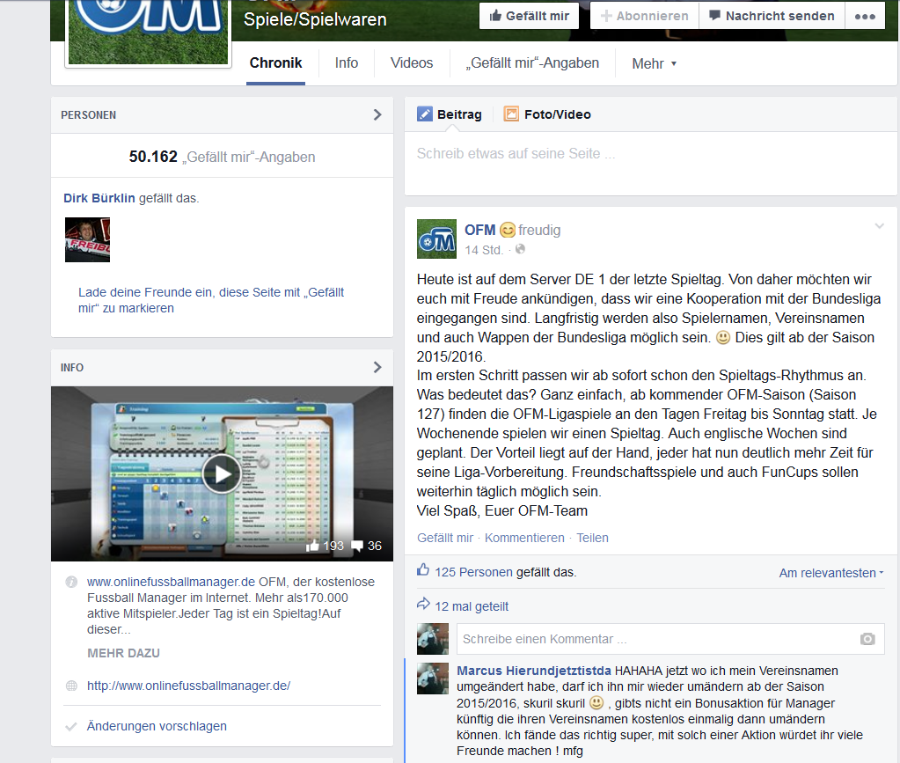The image size is (900, 763).
Task: Send a message via Nachricht senden
Action: [772, 16]
